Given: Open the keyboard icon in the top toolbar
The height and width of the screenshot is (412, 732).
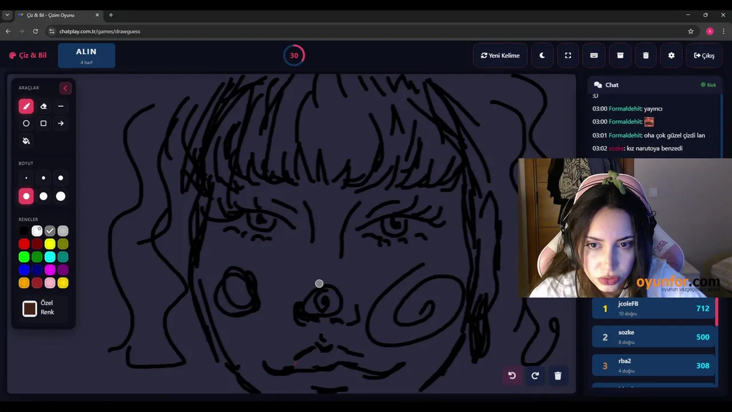Looking at the screenshot, I should click(594, 56).
